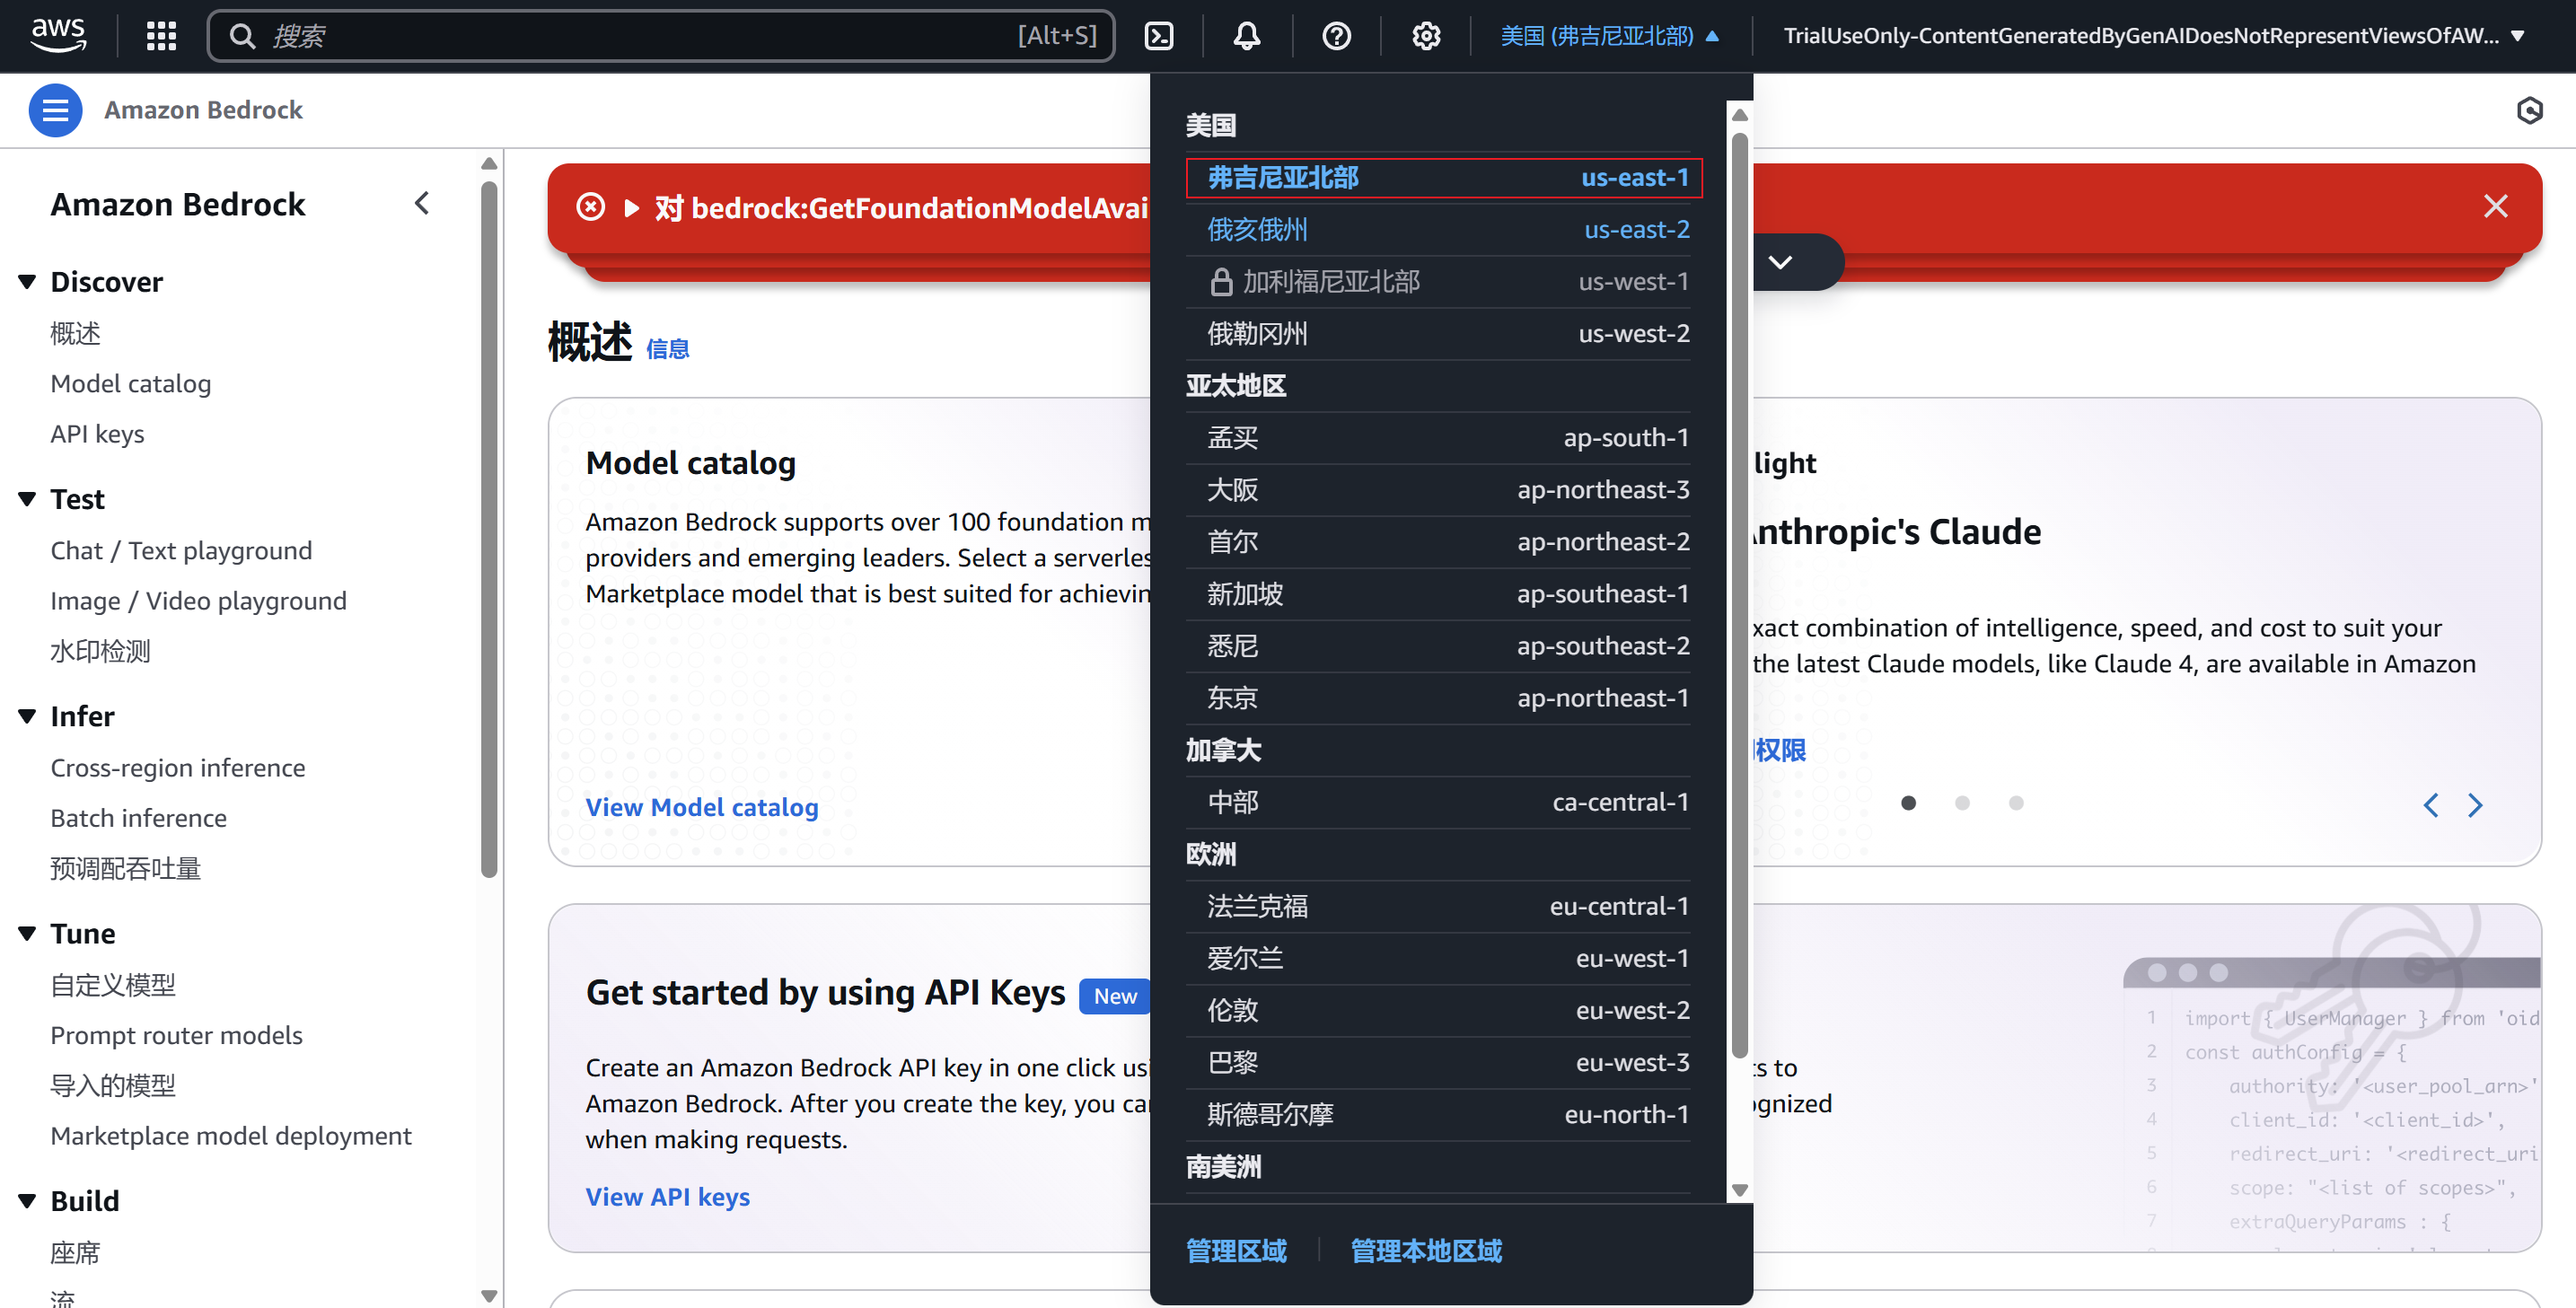Click the error circle icon in the red banner
Screen dimensions: 2576x1308
click(590, 207)
